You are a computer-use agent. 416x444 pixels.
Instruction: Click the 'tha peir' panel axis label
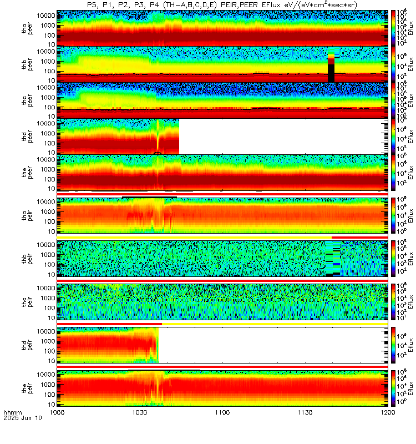27,215
